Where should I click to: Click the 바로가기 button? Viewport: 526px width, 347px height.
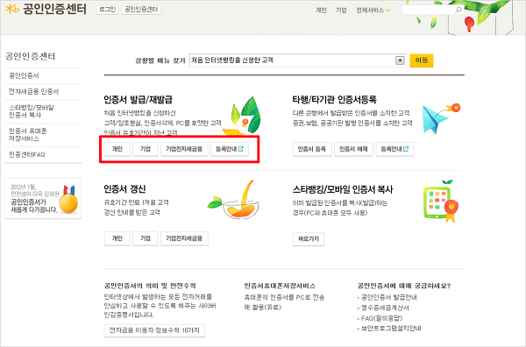pos(309,239)
